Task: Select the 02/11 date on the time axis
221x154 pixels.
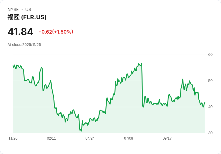Action: [x=51, y=138]
